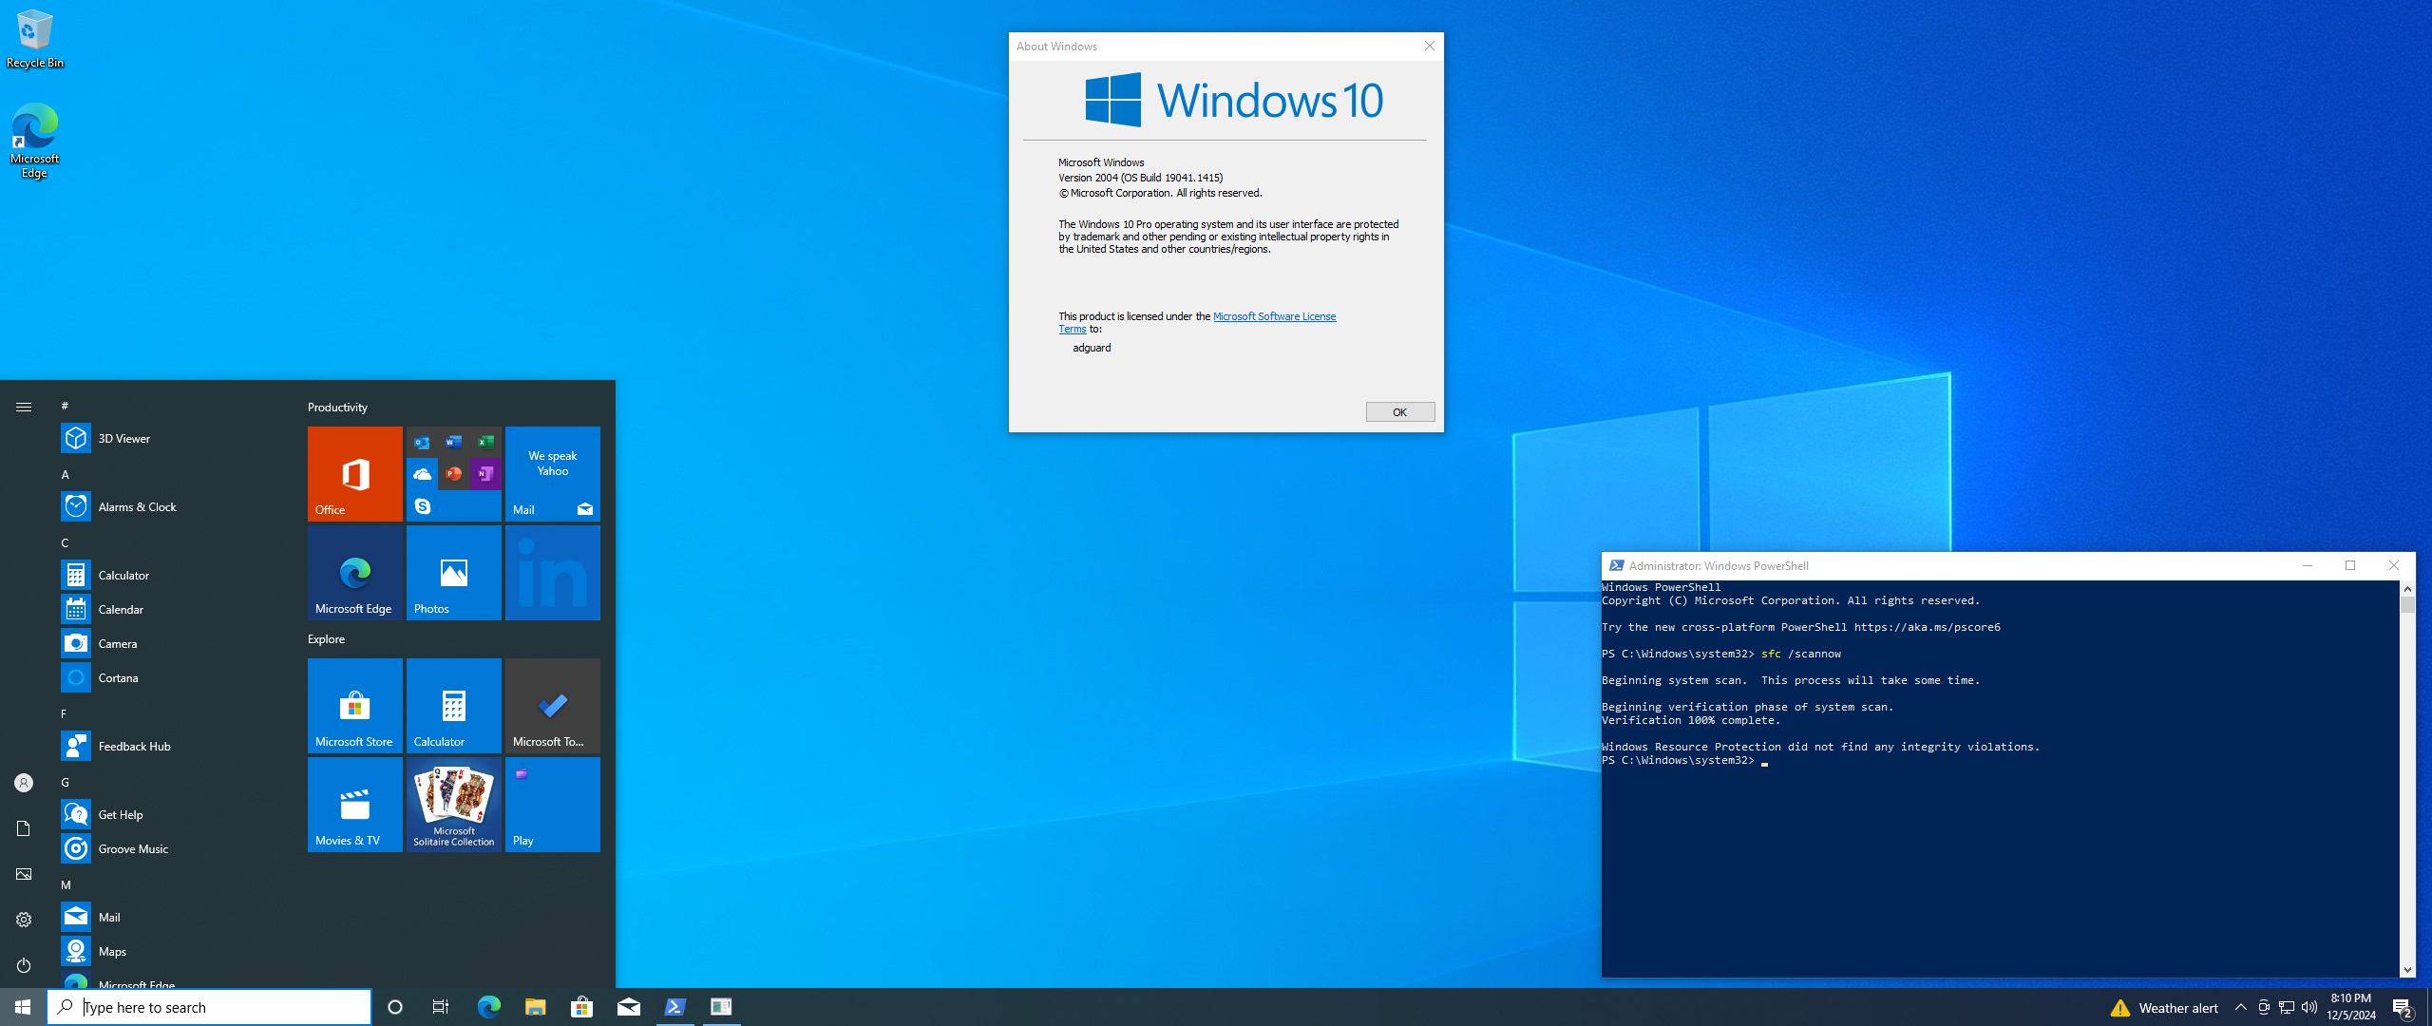Launch the Maps app

click(171, 951)
